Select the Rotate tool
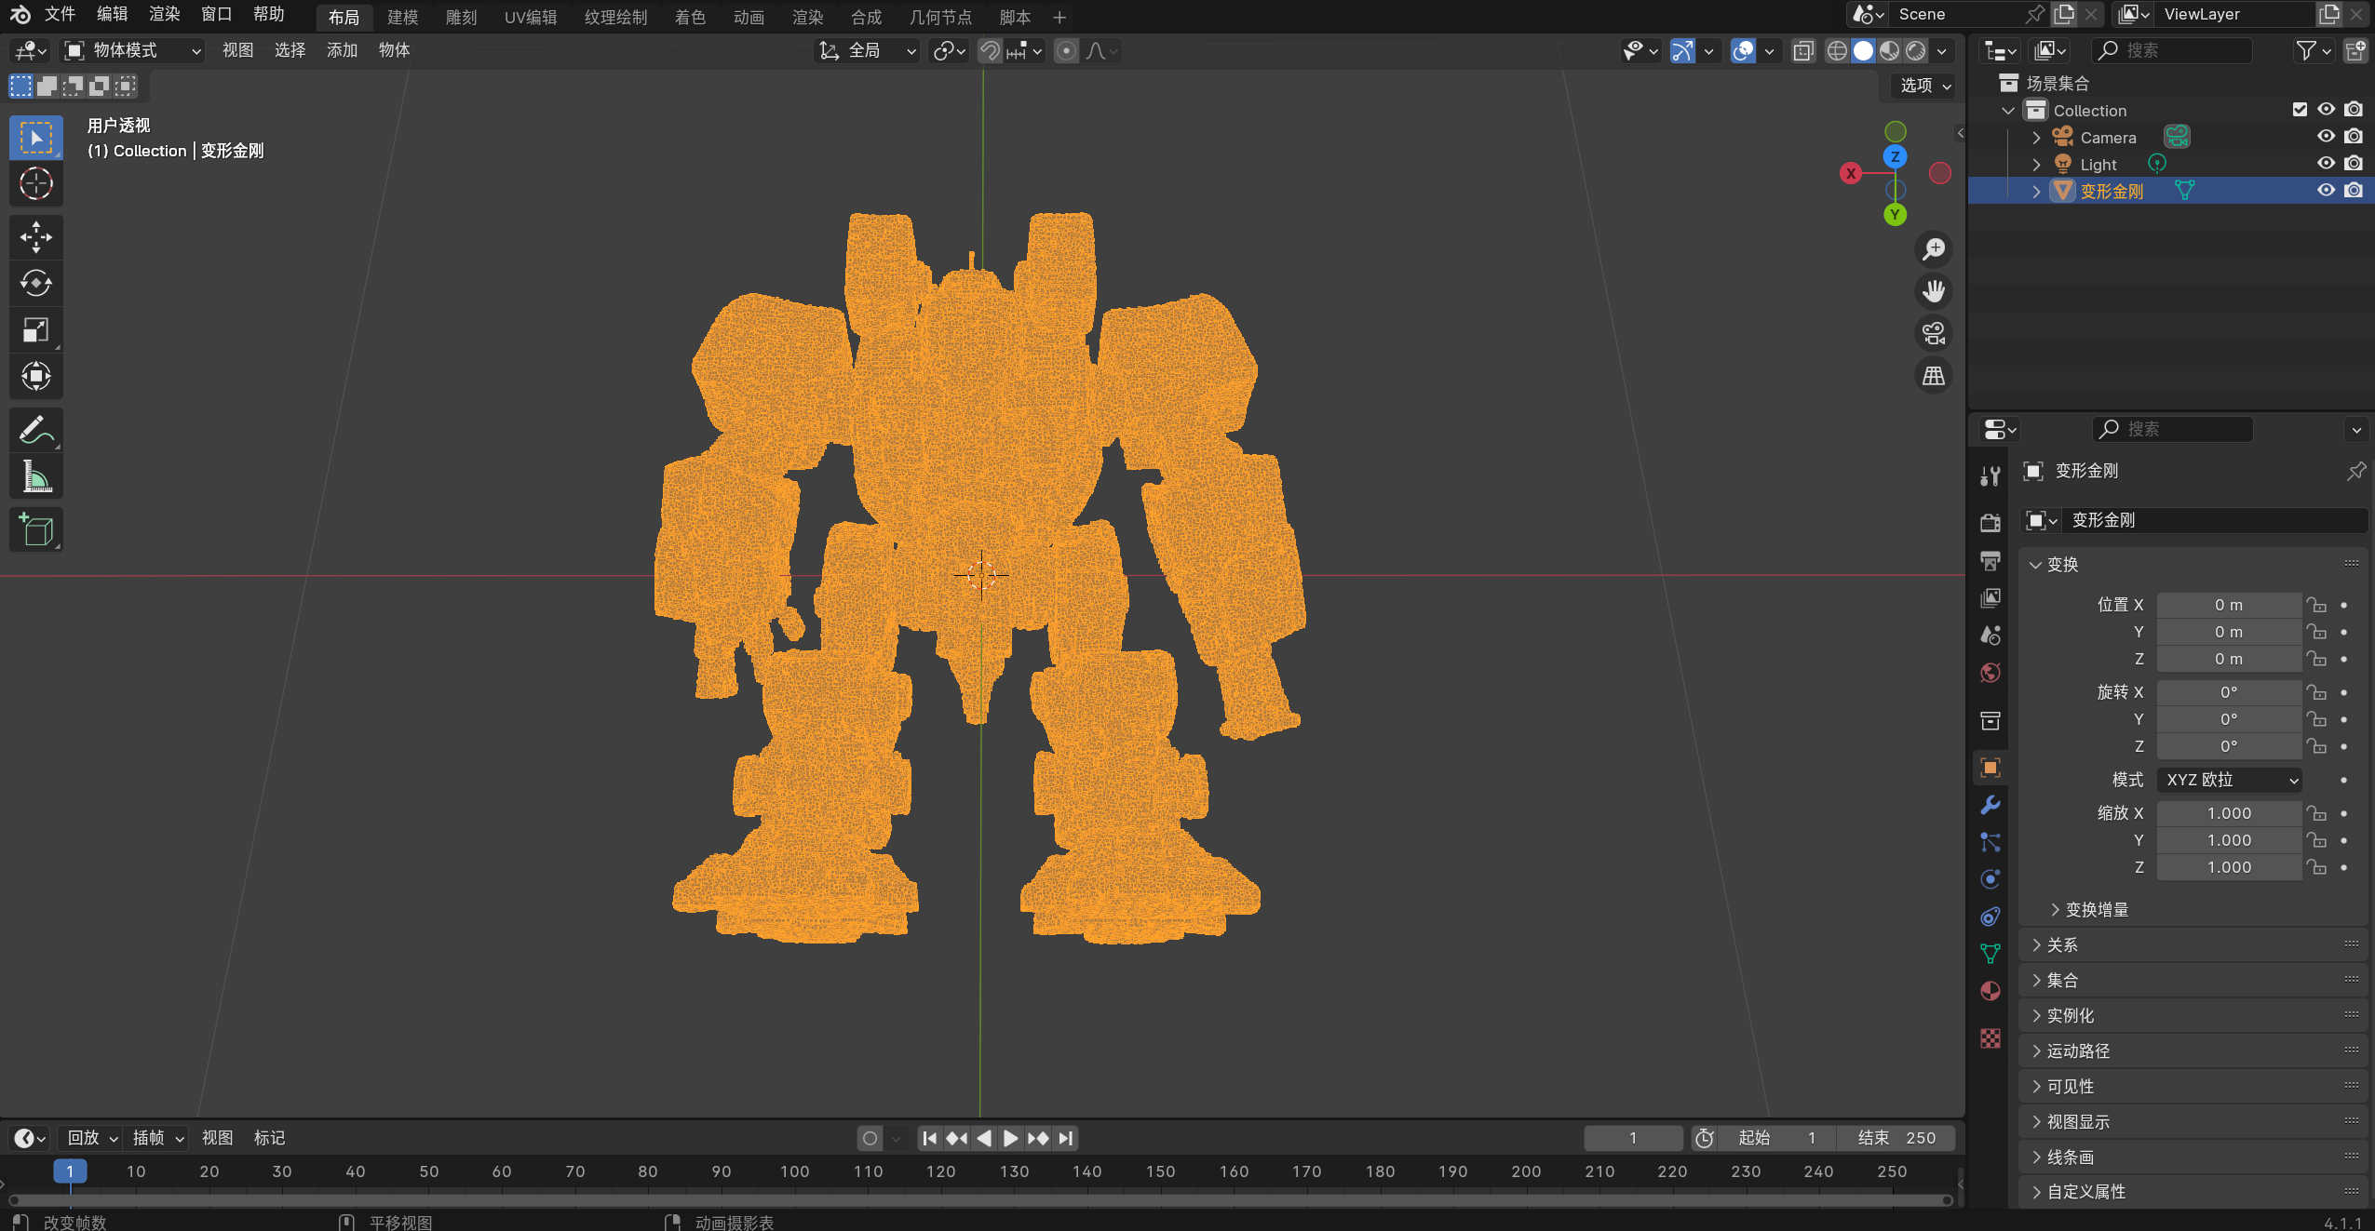The height and width of the screenshot is (1231, 2375). click(36, 284)
